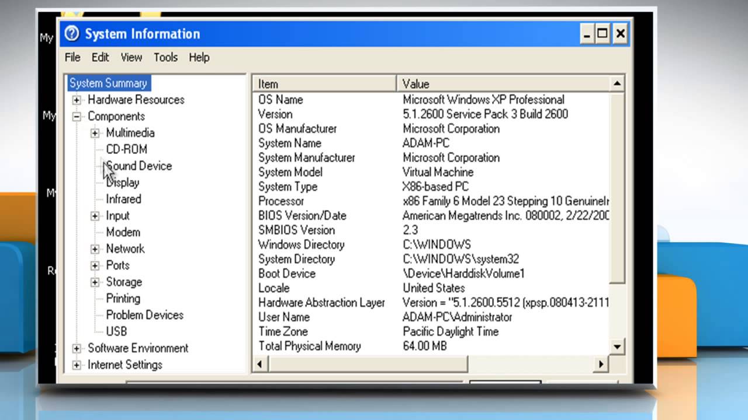Click the Value column header

[x=503, y=84]
